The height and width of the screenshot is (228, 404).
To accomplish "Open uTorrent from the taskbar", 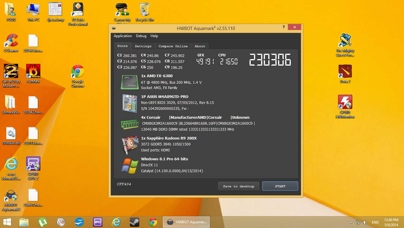I will tap(42, 222).
